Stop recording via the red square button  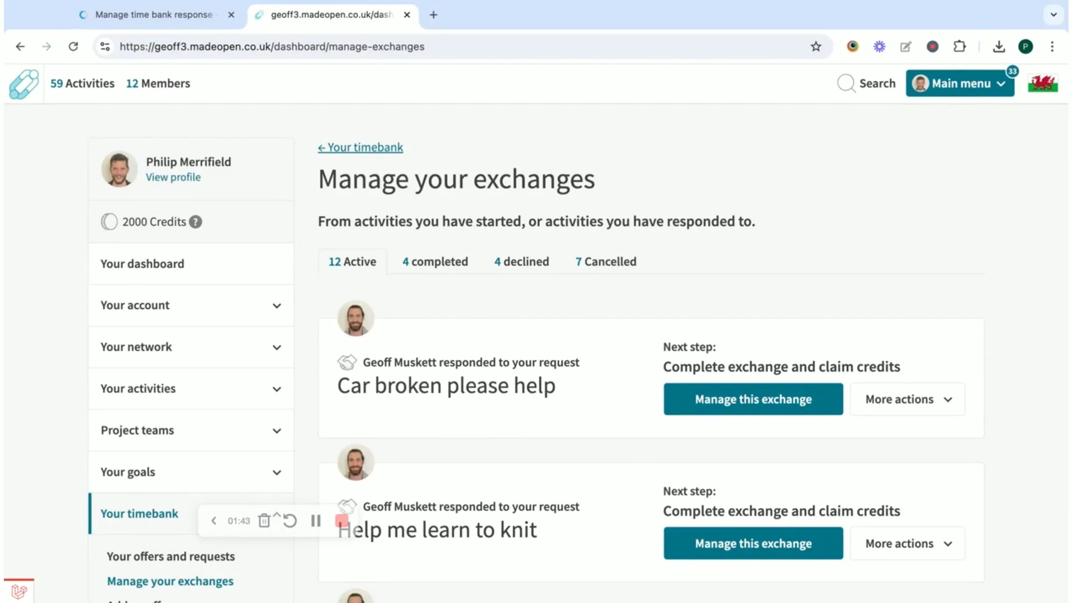tap(341, 520)
